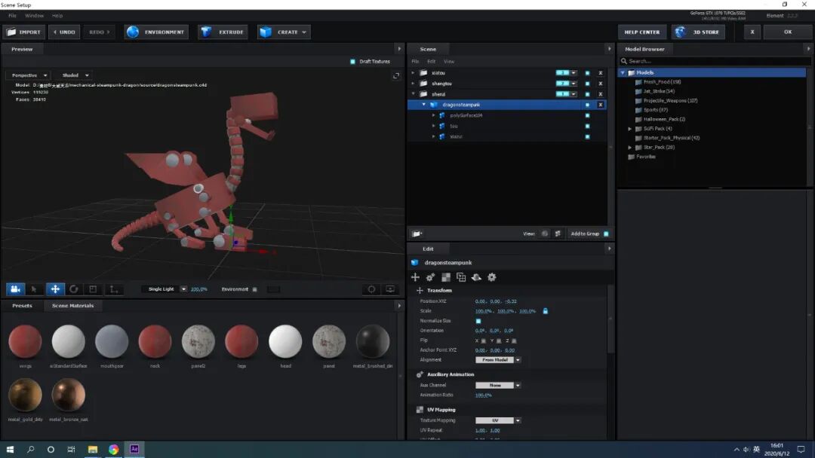815x458 pixels.
Task: Click the Transform crosshair icon in Edit panel
Action: 414,277
